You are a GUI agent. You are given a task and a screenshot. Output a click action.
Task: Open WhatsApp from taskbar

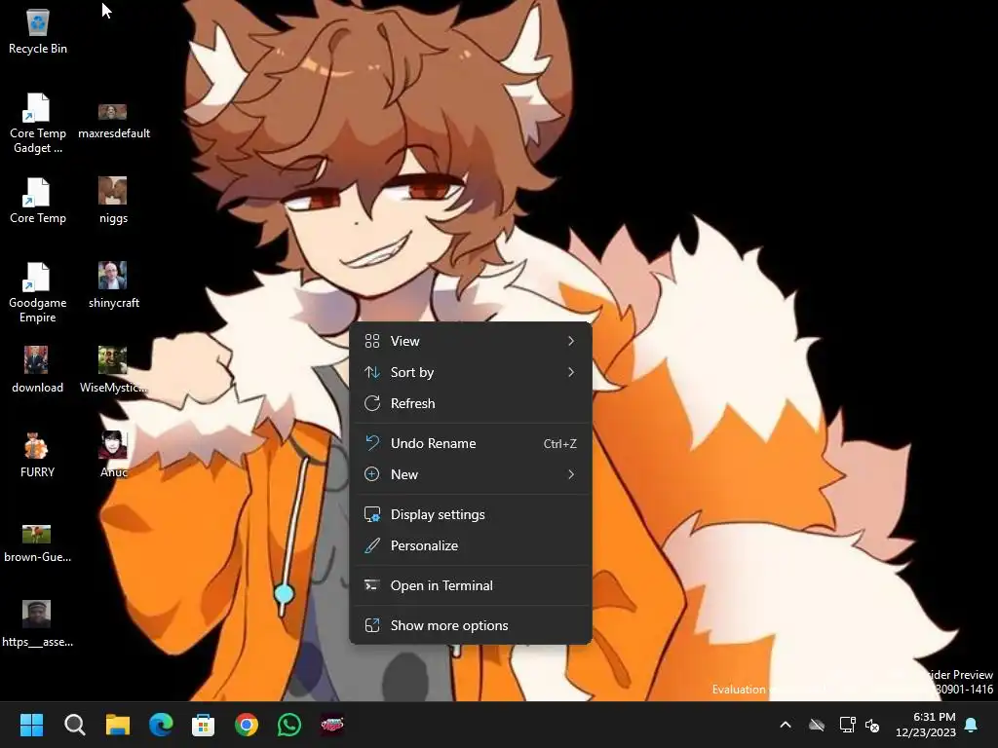(289, 725)
